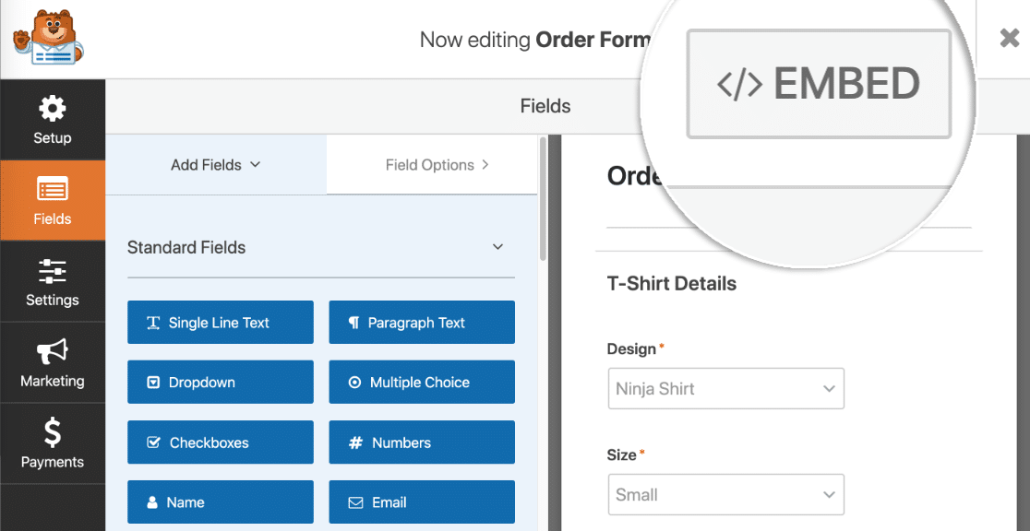Add a Checkboxes field

pyautogui.click(x=220, y=442)
